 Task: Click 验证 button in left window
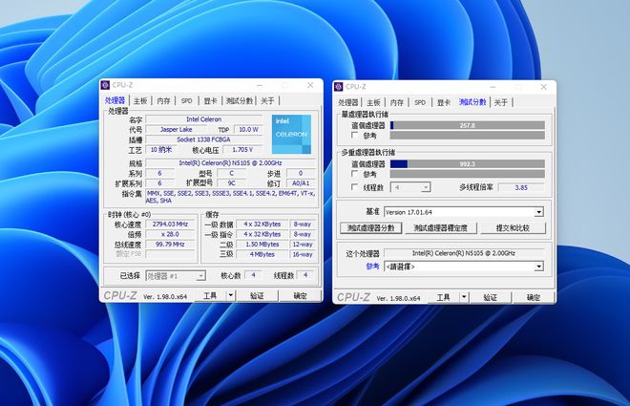click(x=257, y=295)
